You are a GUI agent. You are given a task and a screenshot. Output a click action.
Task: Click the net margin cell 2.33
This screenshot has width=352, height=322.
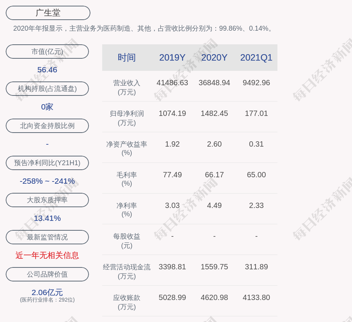[256, 205]
